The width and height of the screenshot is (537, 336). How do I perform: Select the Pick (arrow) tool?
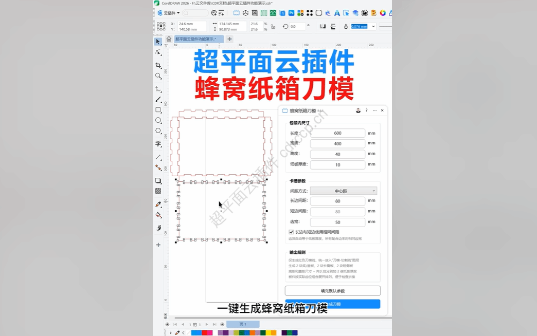click(158, 42)
